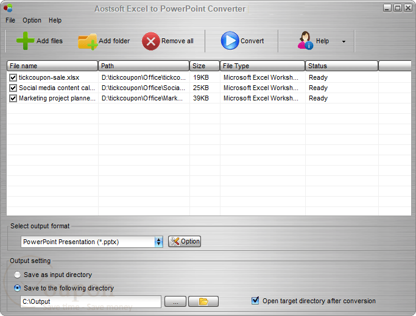Uncheck Social media content cal... checkbox
The image size is (416, 316).
coord(13,88)
